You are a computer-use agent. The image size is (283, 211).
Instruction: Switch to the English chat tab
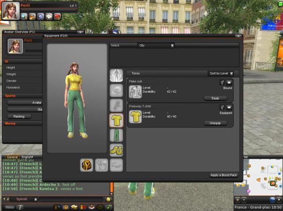[27, 157]
